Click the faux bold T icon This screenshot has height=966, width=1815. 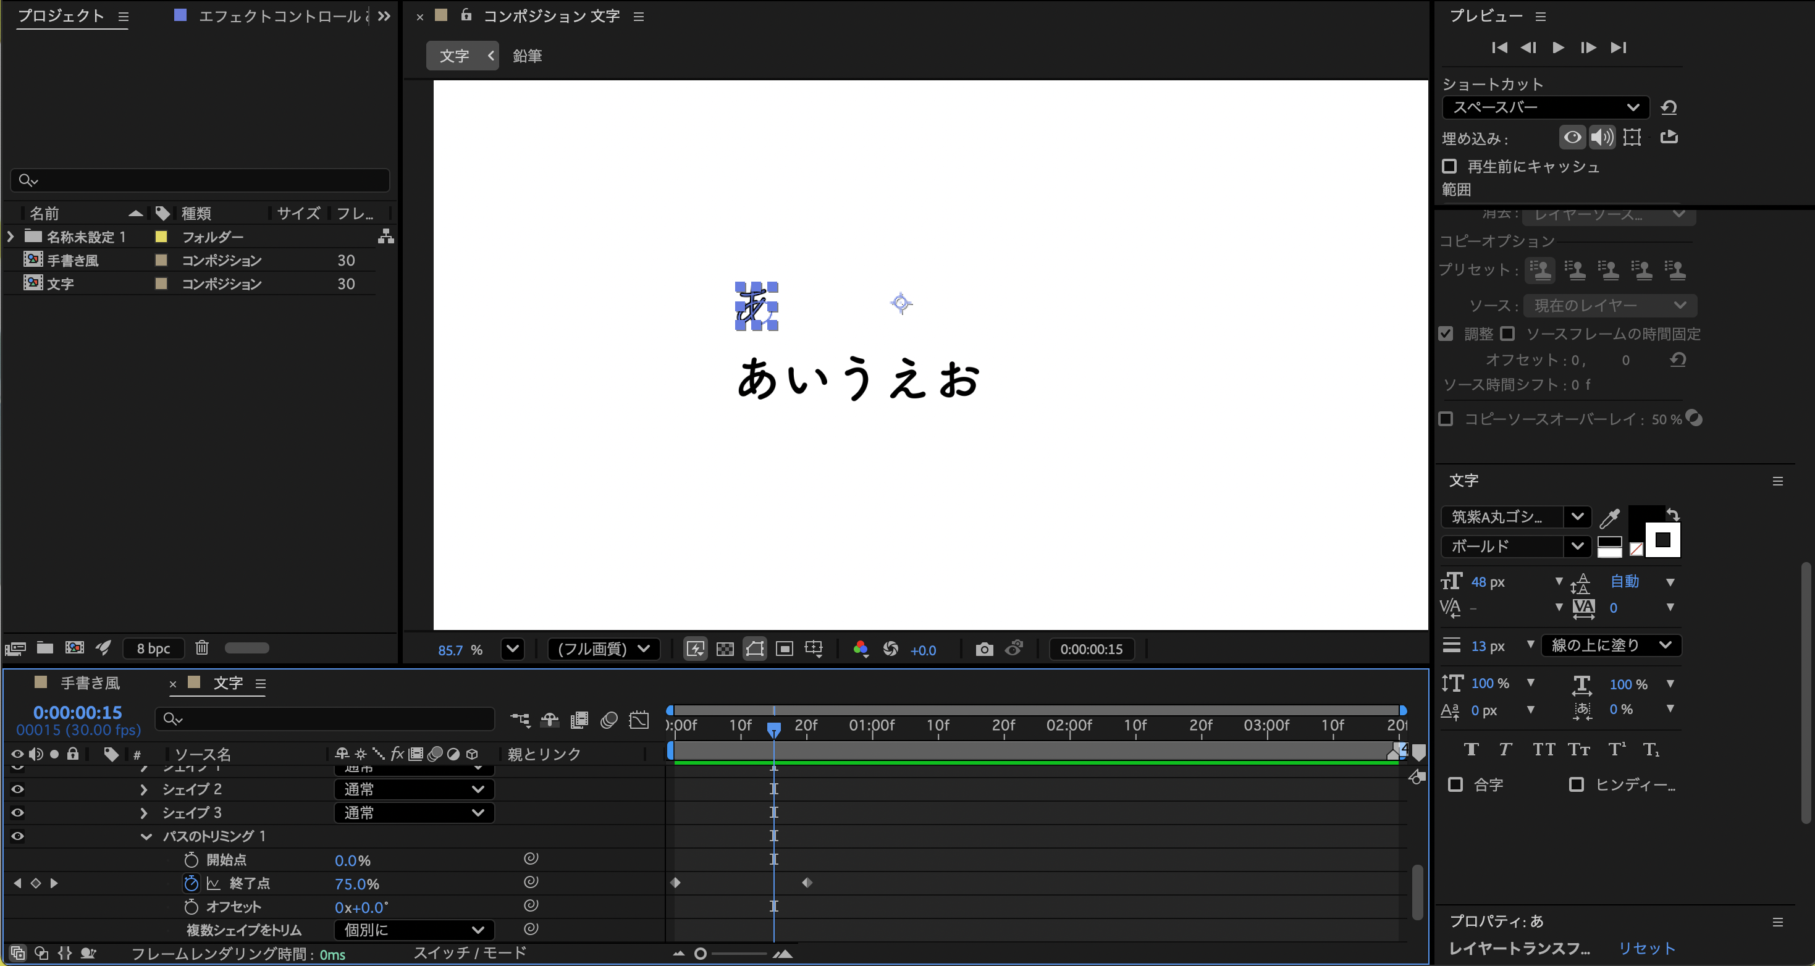(1471, 749)
